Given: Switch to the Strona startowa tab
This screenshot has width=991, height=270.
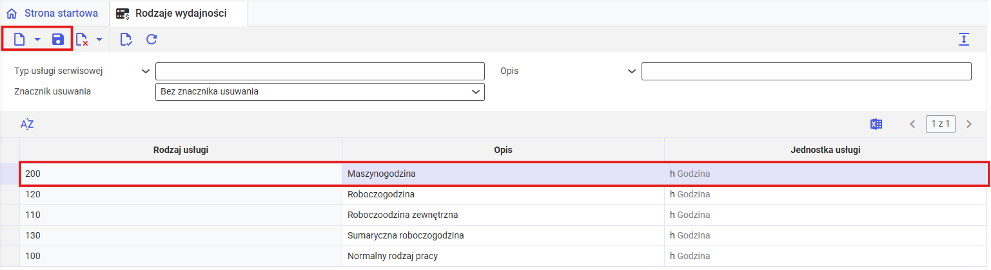Looking at the screenshot, I should 52,13.
